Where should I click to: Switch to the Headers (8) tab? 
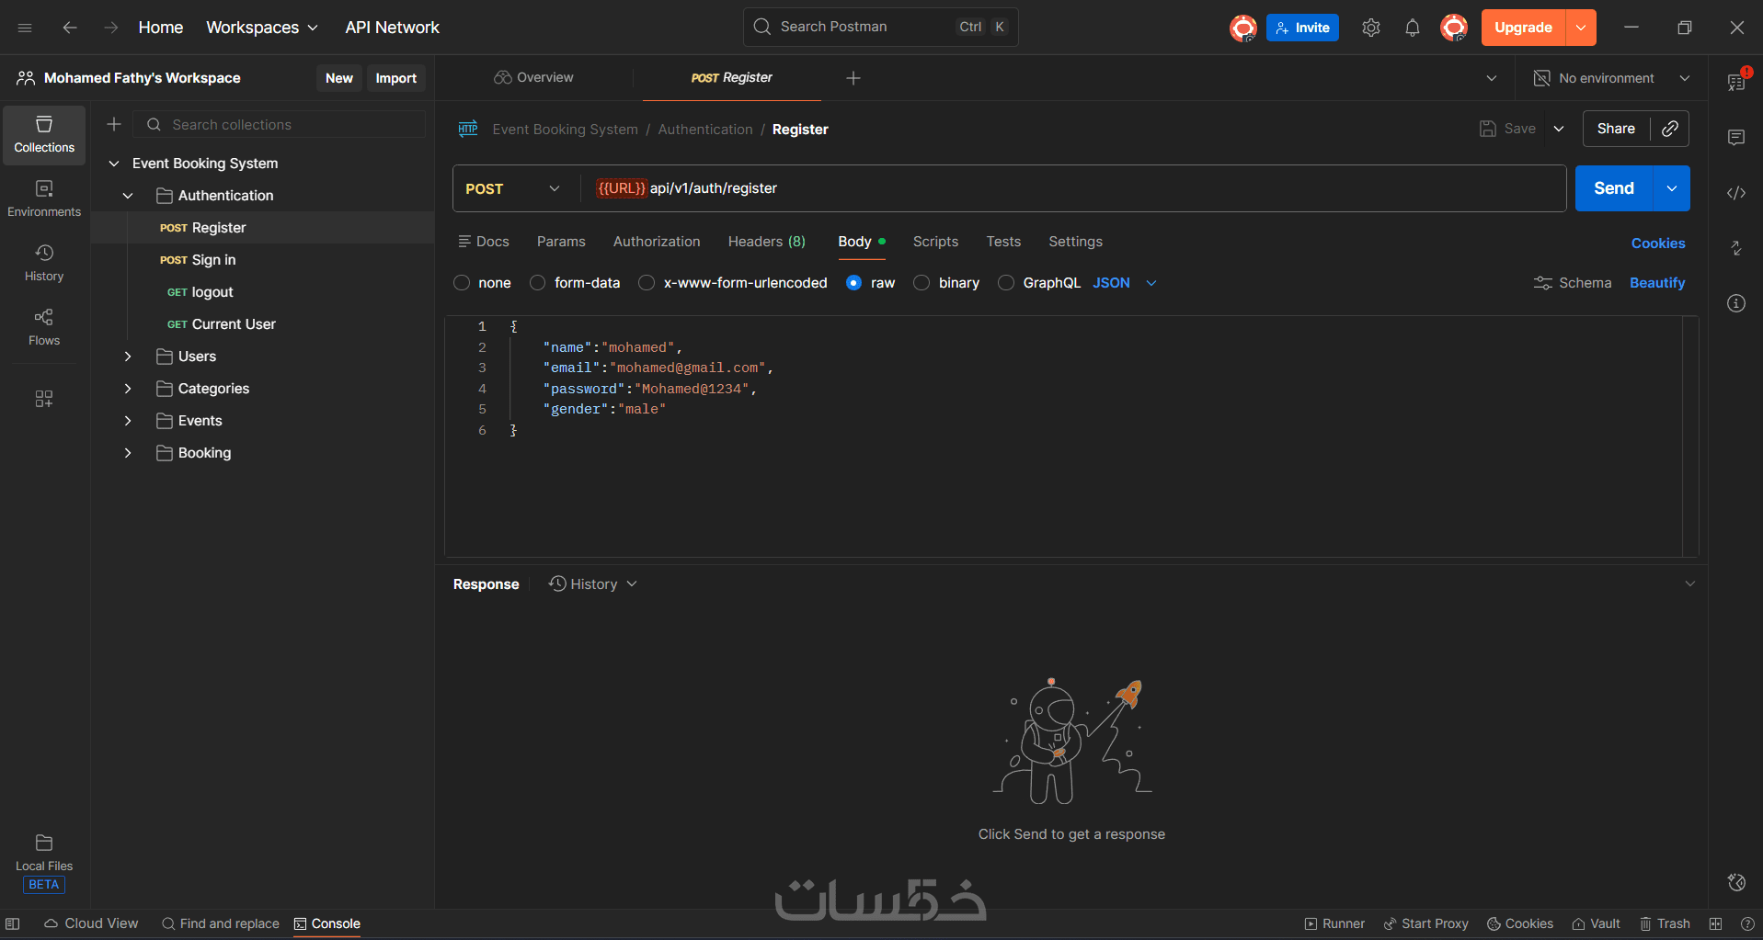coord(767,242)
